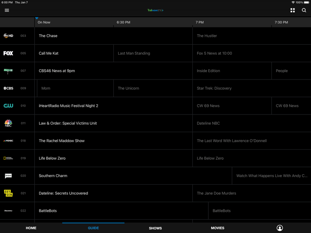The height and width of the screenshot is (233, 311).
Task: Open the 7 PM Life Below Zero episode
Action: pos(252,158)
